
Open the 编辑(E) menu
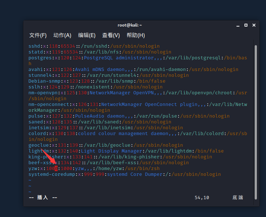point(86,35)
